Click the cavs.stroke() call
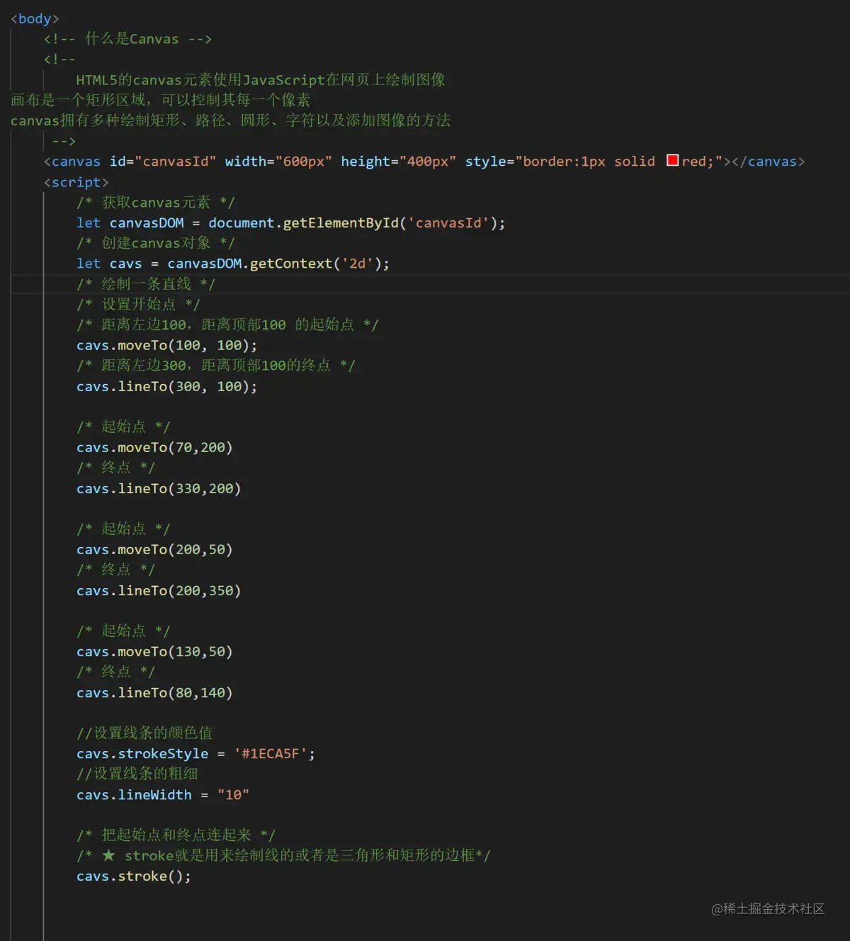This screenshot has width=850, height=941. 134,877
